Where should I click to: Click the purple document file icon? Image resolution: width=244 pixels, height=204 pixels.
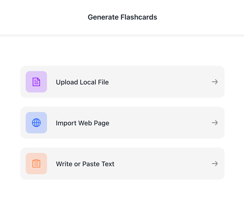coord(36,82)
